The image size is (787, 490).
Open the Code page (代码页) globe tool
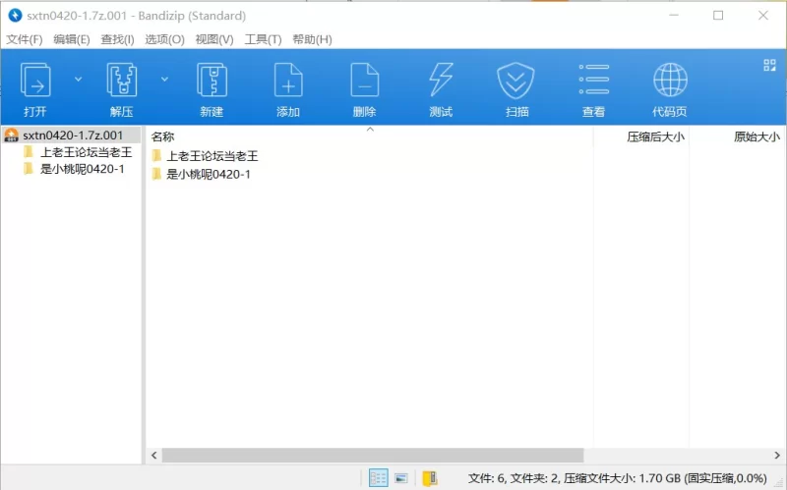[670, 81]
